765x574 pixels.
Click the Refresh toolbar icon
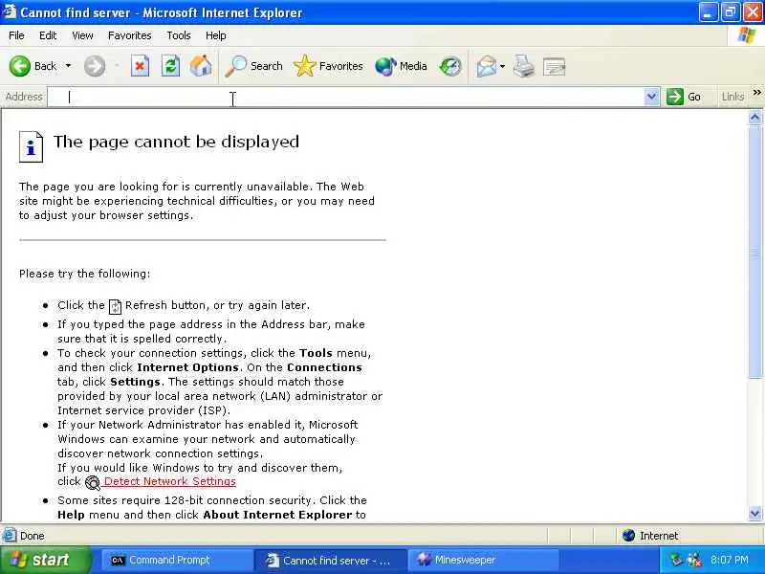pos(170,66)
